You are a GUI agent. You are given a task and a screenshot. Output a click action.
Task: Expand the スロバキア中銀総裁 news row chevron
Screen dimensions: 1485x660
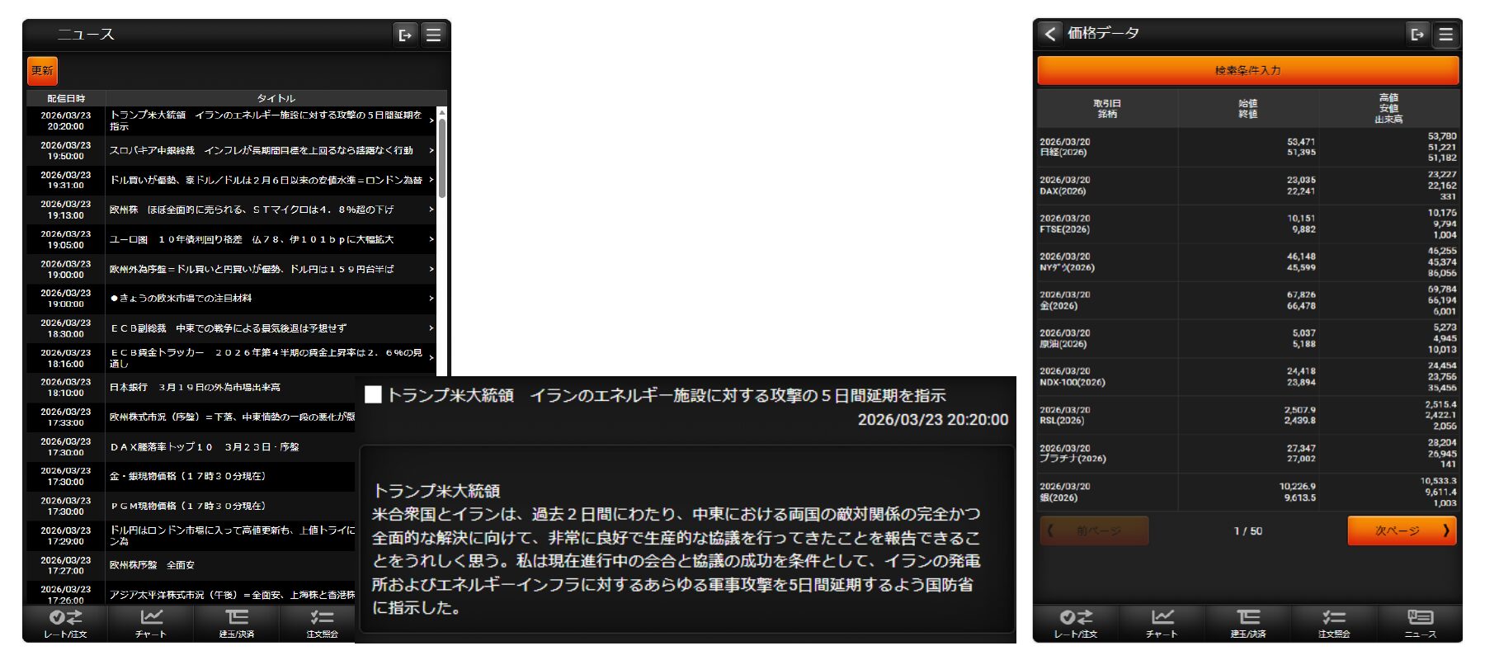coord(431,150)
